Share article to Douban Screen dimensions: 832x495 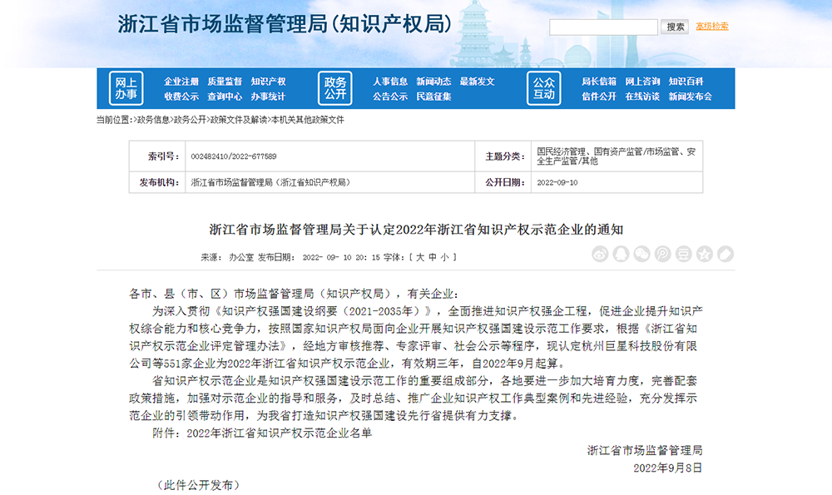pyautogui.click(x=683, y=254)
